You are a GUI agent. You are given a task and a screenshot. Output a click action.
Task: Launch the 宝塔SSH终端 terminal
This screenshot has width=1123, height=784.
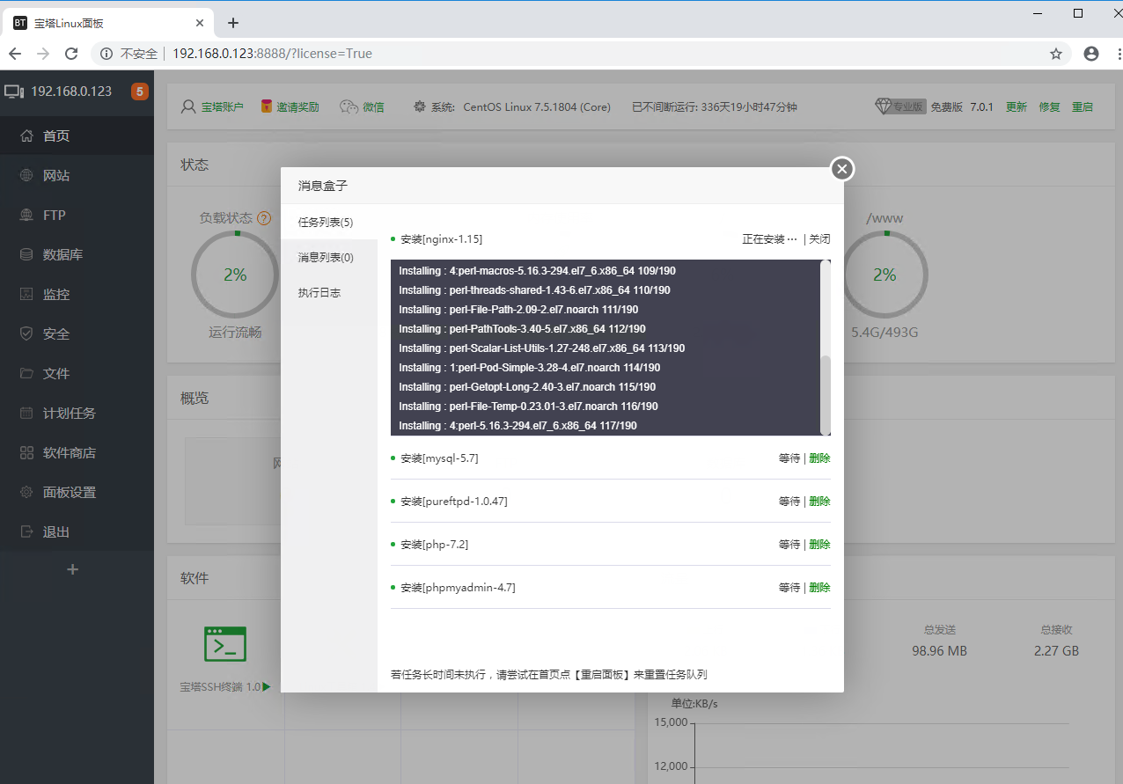coord(225,643)
